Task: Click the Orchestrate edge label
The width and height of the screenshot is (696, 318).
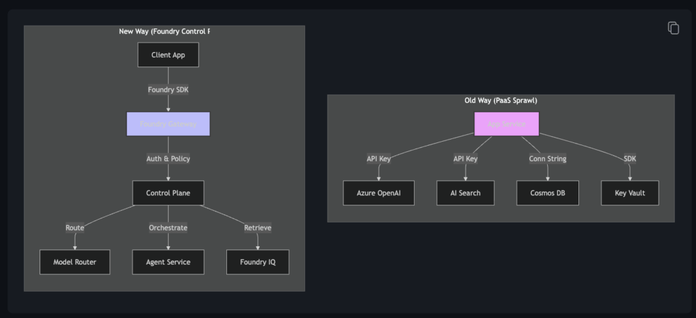Action: 168,228
